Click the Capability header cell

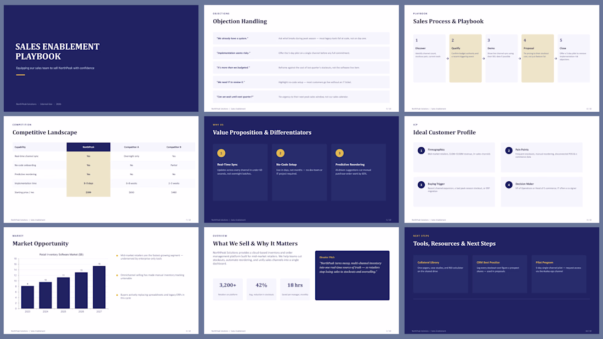pyautogui.click(x=39, y=147)
